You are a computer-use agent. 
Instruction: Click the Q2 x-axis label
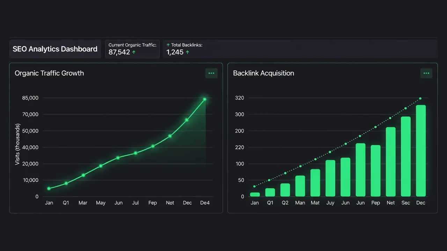285,203
